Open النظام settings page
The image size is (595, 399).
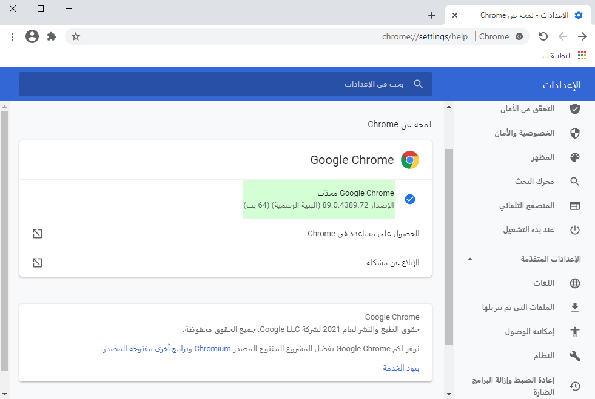pyautogui.click(x=544, y=356)
